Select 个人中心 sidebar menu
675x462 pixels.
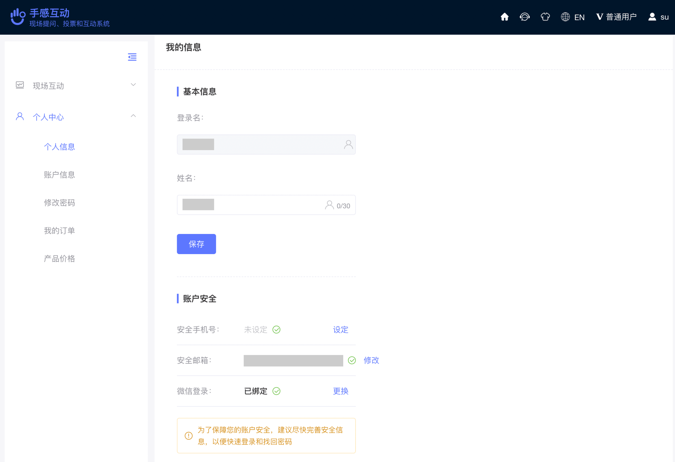point(76,117)
